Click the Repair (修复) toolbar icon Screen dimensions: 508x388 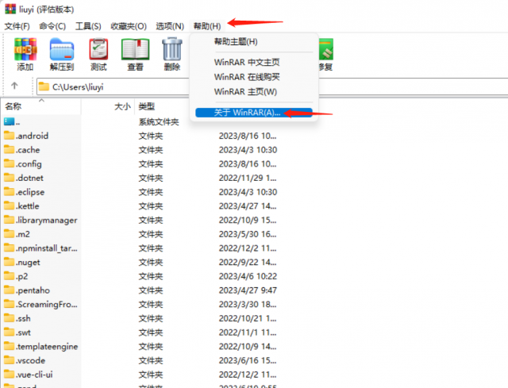point(326,49)
